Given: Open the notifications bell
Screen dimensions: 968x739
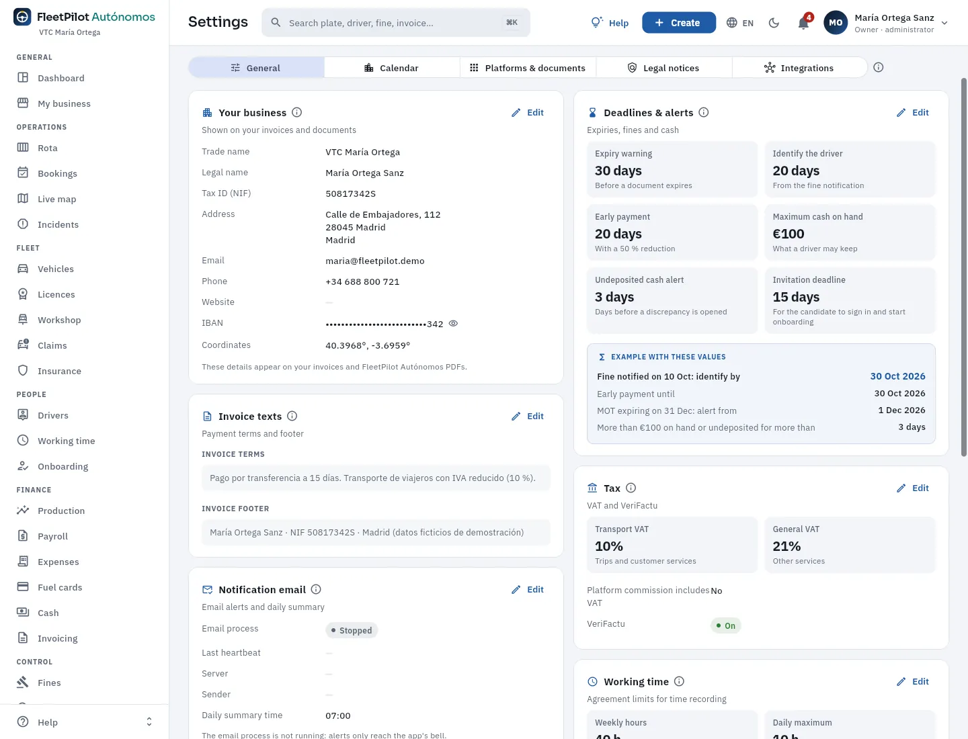Looking at the screenshot, I should coord(803,23).
